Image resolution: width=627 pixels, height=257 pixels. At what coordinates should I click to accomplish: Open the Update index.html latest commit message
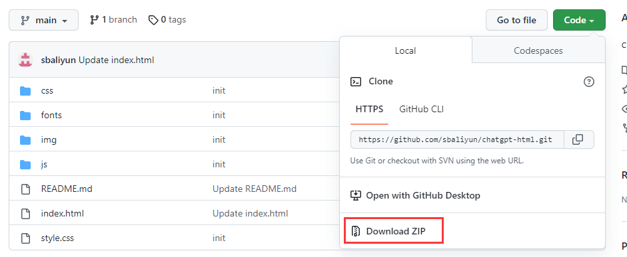pyautogui.click(x=117, y=60)
